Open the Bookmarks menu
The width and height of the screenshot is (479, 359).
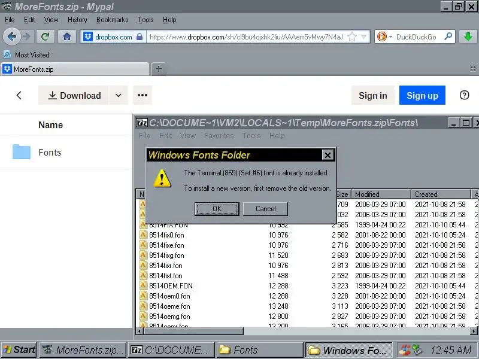tap(112, 20)
